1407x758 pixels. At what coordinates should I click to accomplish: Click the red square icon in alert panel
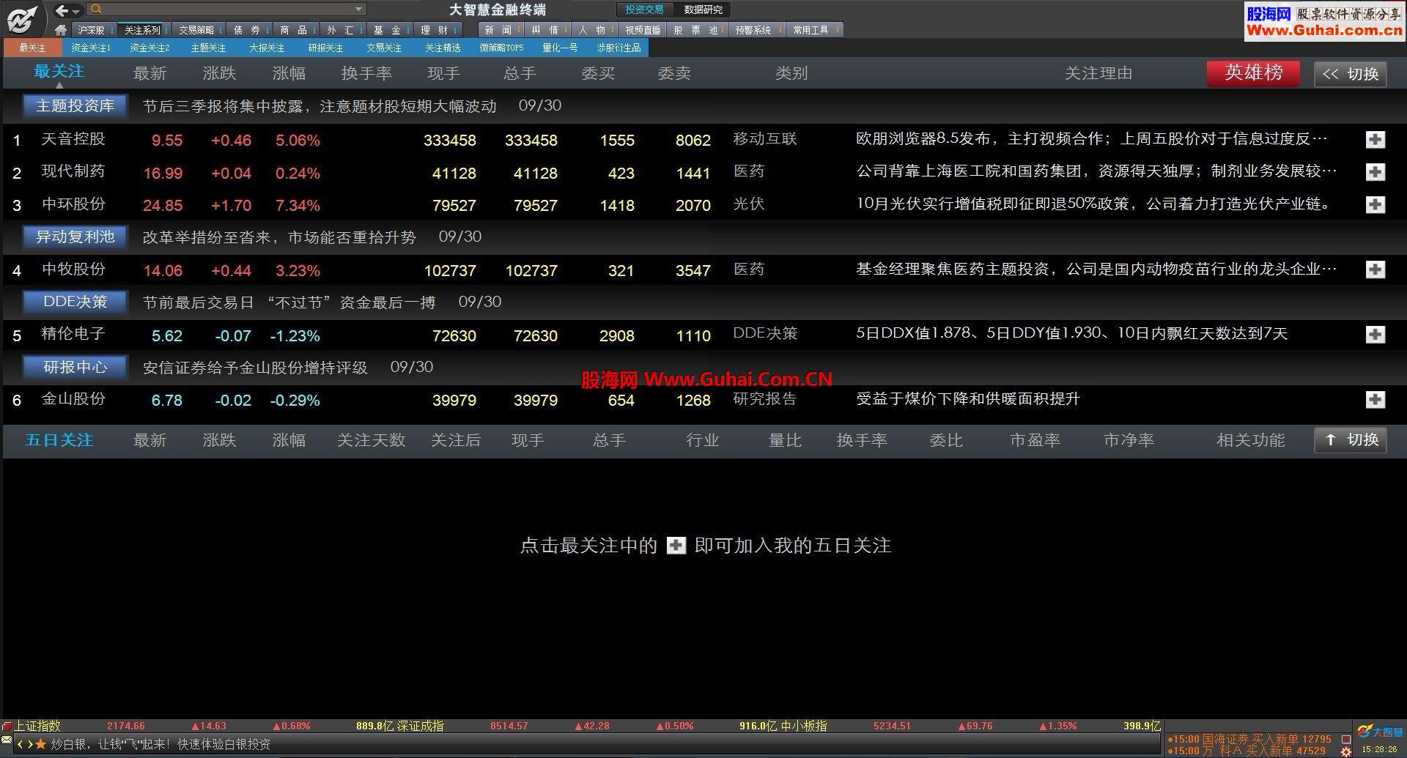[x=1345, y=739]
